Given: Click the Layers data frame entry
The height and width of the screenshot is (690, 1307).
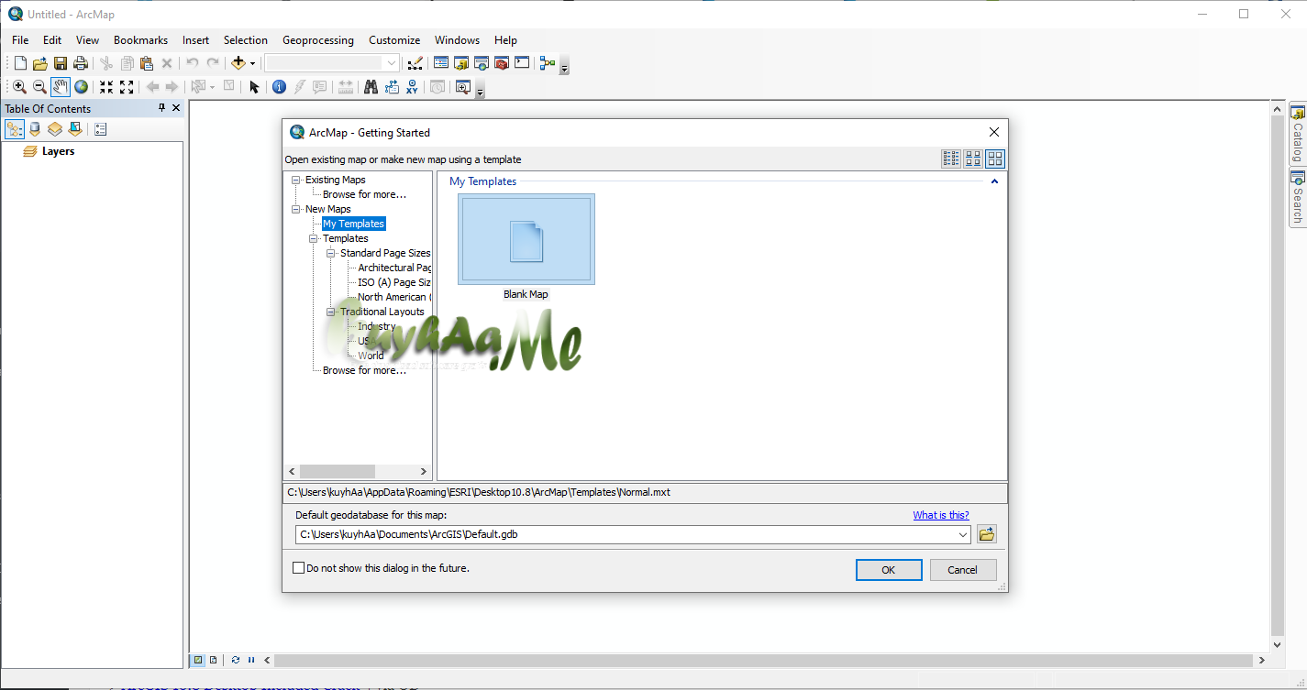Looking at the screenshot, I should click(58, 151).
